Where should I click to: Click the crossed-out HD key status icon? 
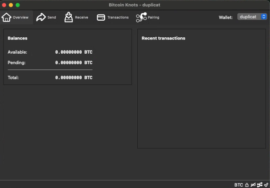(x=253, y=185)
